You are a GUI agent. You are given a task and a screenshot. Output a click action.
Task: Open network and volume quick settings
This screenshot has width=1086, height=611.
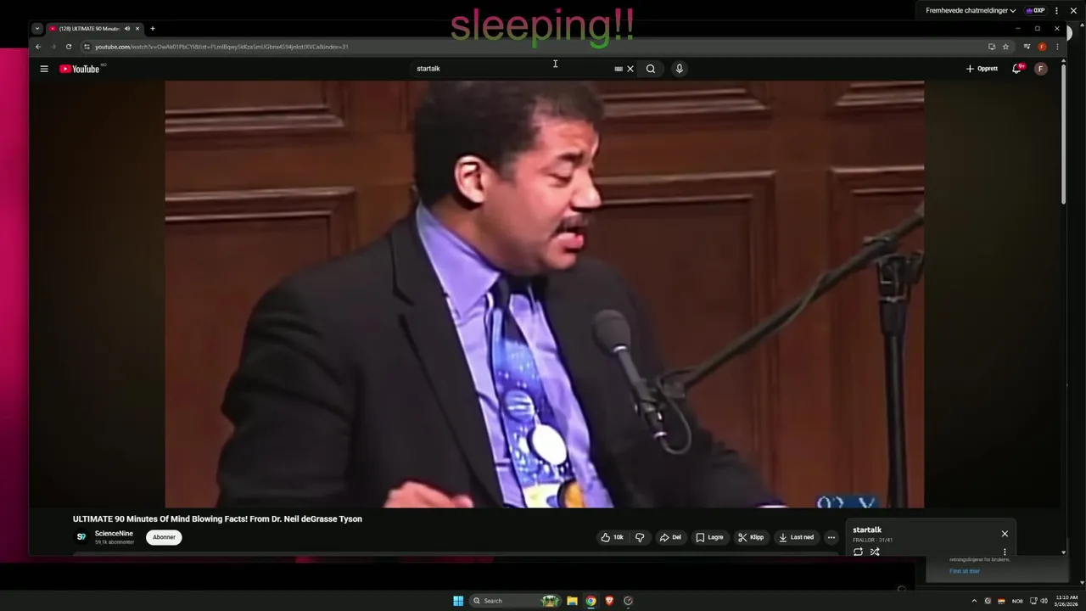pos(1038,601)
